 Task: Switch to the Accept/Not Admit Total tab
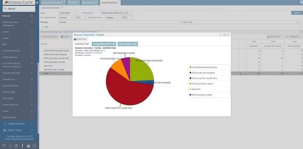pyautogui.click(x=104, y=44)
